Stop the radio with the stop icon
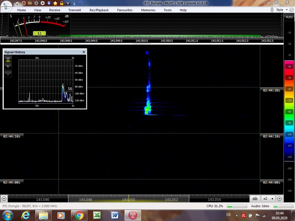The height and width of the screenshot is (221, 295). point(43,3)
